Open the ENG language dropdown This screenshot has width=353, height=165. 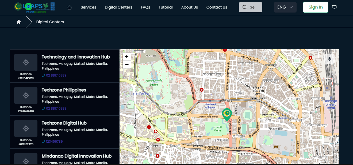(x=285, y=7)
